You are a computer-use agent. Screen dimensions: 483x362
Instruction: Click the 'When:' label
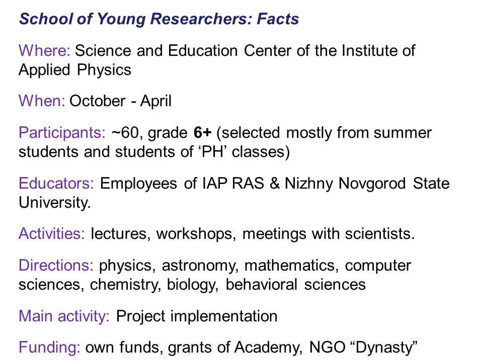click(x=42, y=101)
